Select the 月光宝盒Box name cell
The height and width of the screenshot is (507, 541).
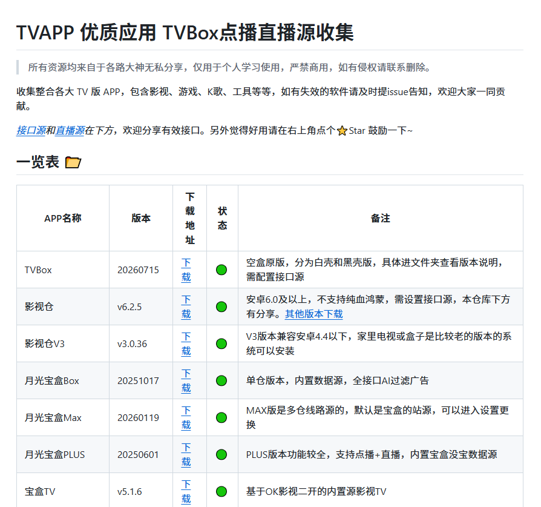pyautogui.click(x=63, y=380)
